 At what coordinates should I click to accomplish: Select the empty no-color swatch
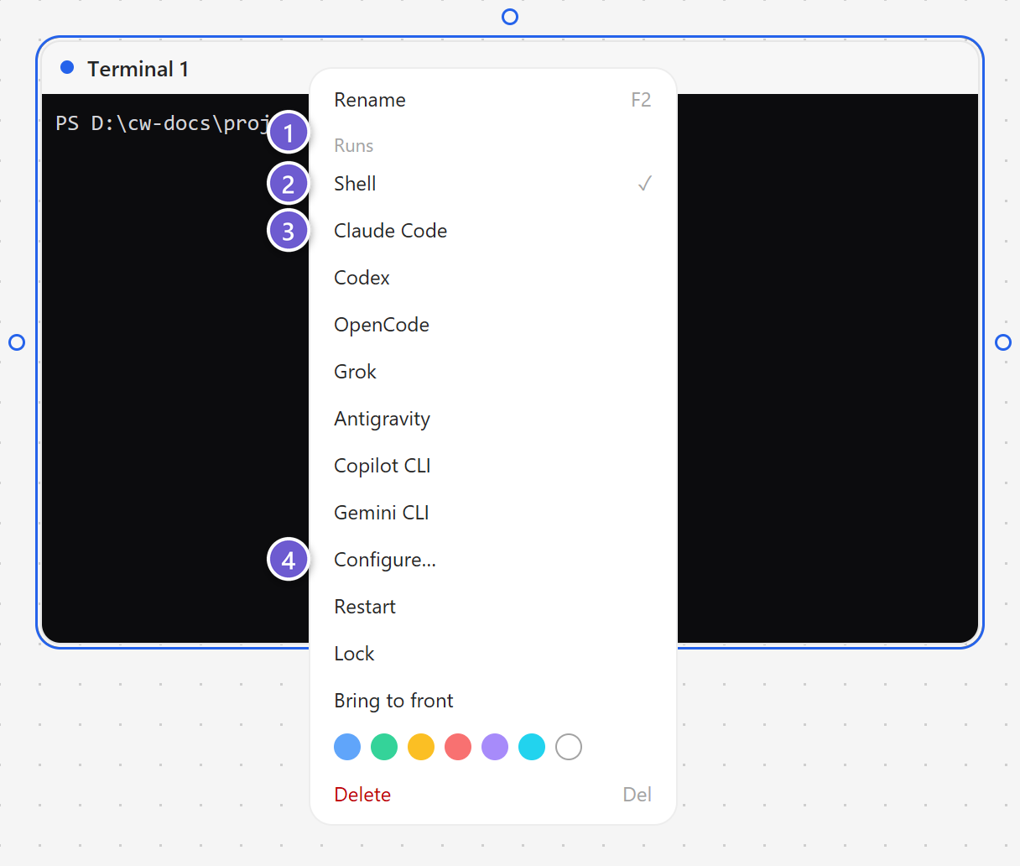pyautogui.click(x=569, y=747)
